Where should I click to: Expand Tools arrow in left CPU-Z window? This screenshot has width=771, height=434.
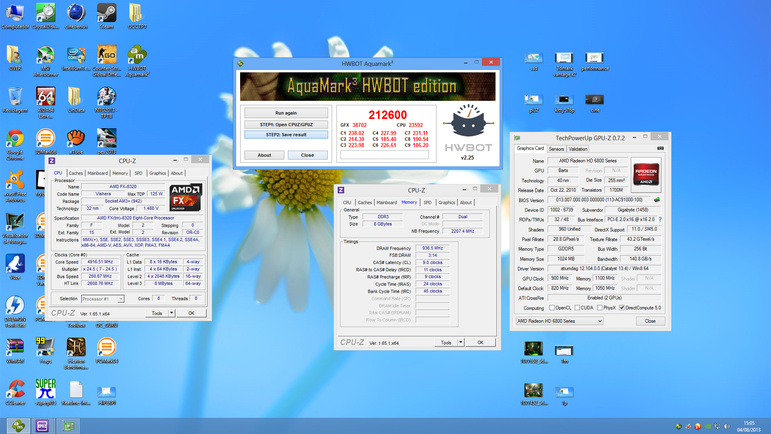tap(171, 313)
